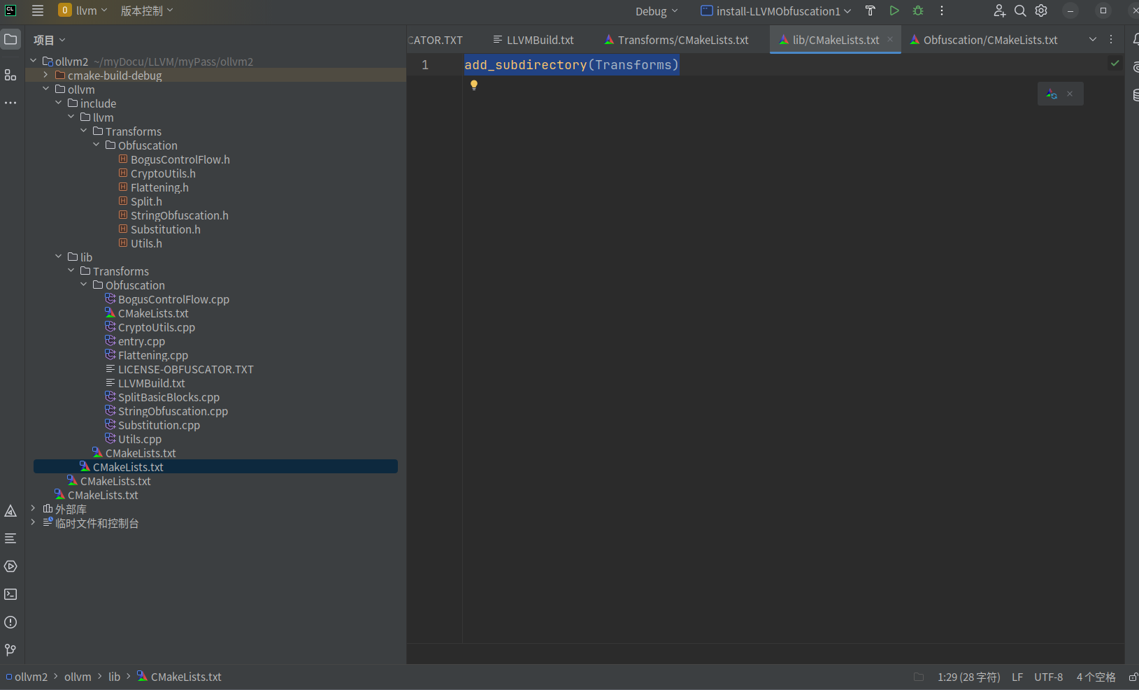
Task: Open the TODO list tool window
Action: (10, 538)
